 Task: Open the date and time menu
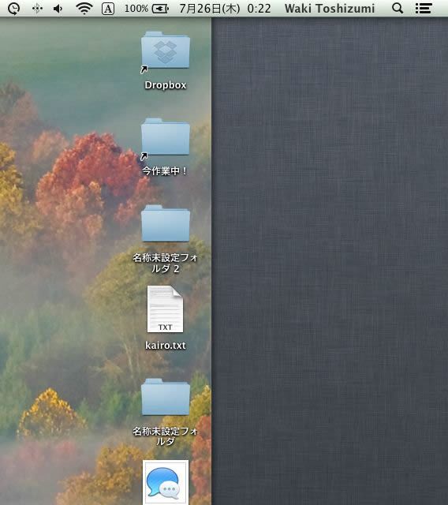pos(225,9)
